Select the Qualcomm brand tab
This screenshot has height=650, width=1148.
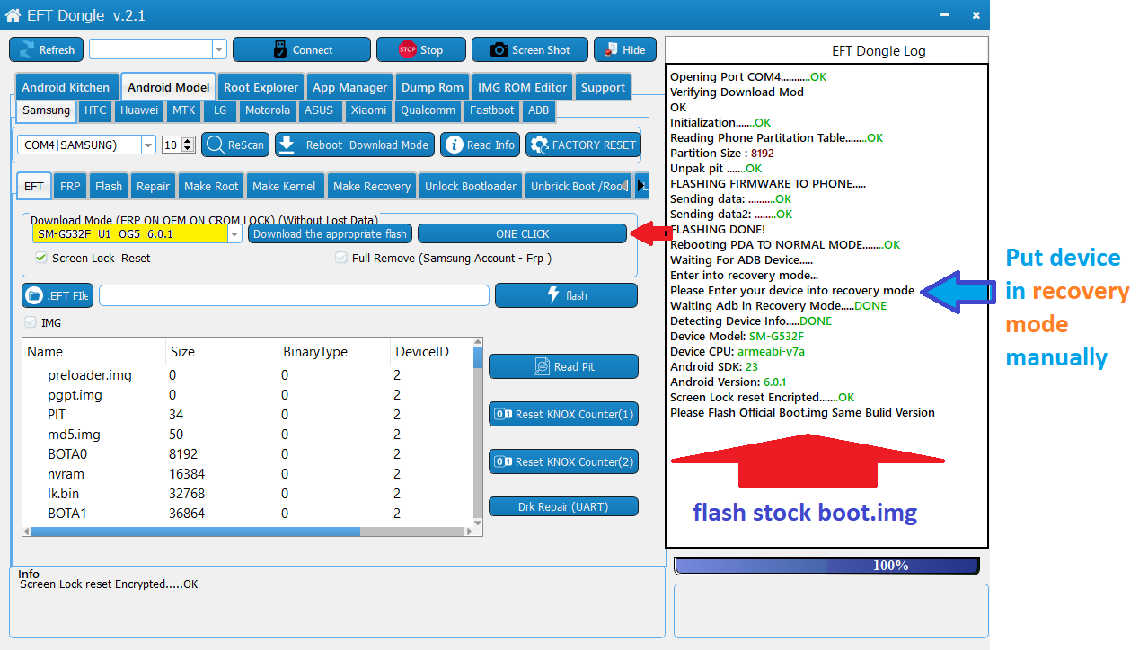pos(428,110)
